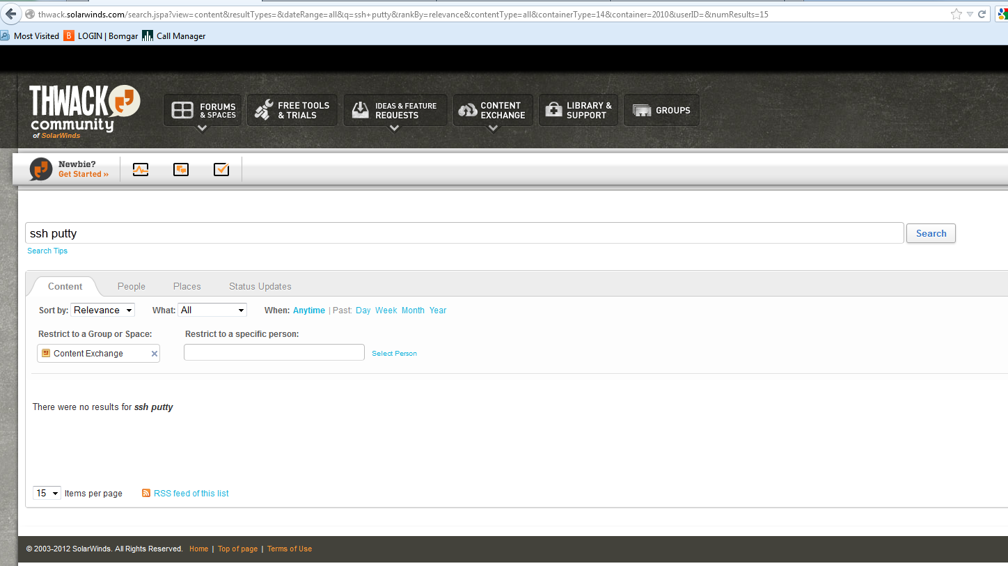Remove the Content Exchange restriction
The height and width of the screenshot is (566, 1008).
click(x=155, y=354)
